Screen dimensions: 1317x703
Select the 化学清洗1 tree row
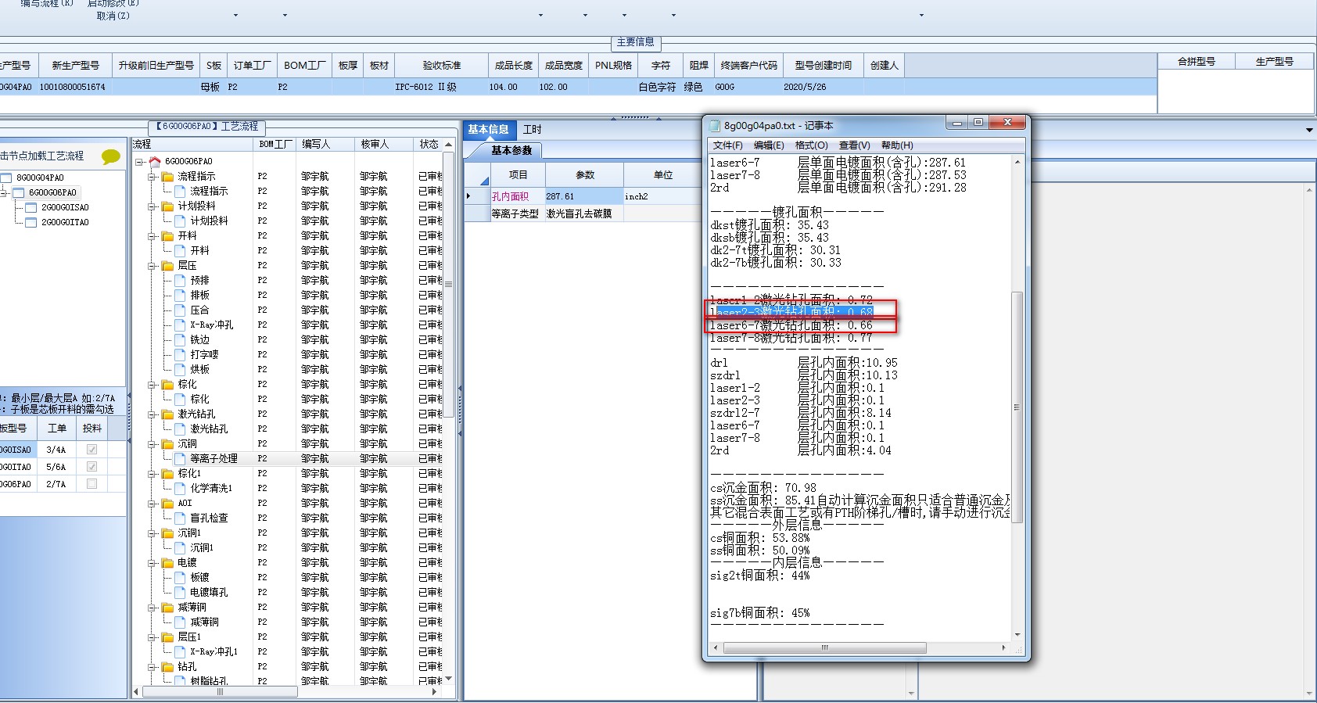coord(211,489)
